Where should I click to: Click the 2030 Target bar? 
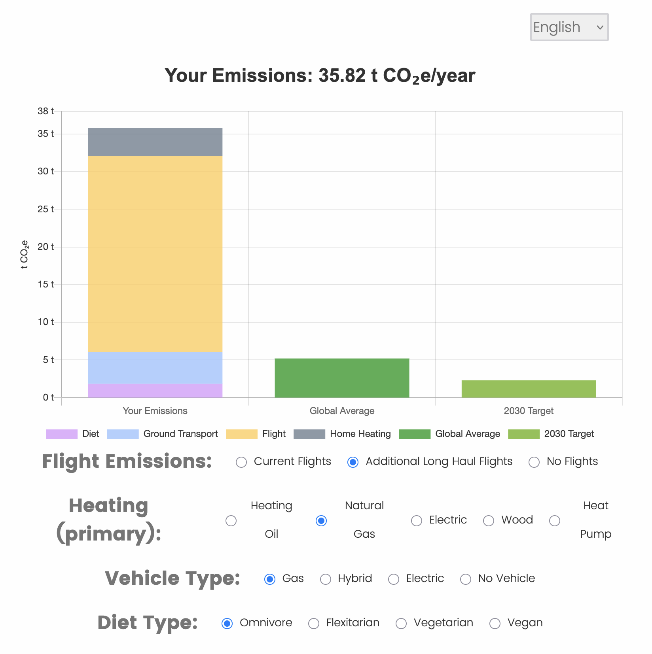tap(529, 389)
